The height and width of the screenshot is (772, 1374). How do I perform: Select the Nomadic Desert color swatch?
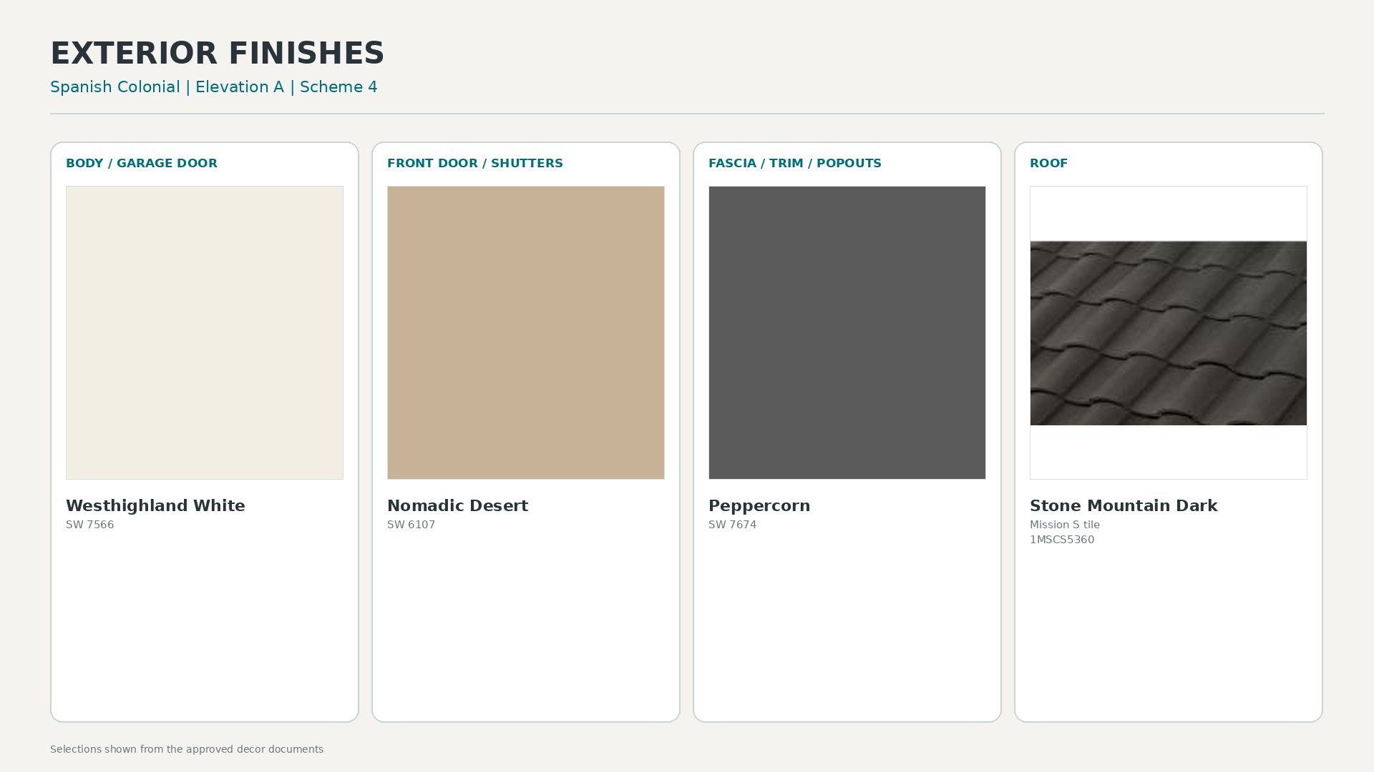pyautogui.click(x=526, y=332)
